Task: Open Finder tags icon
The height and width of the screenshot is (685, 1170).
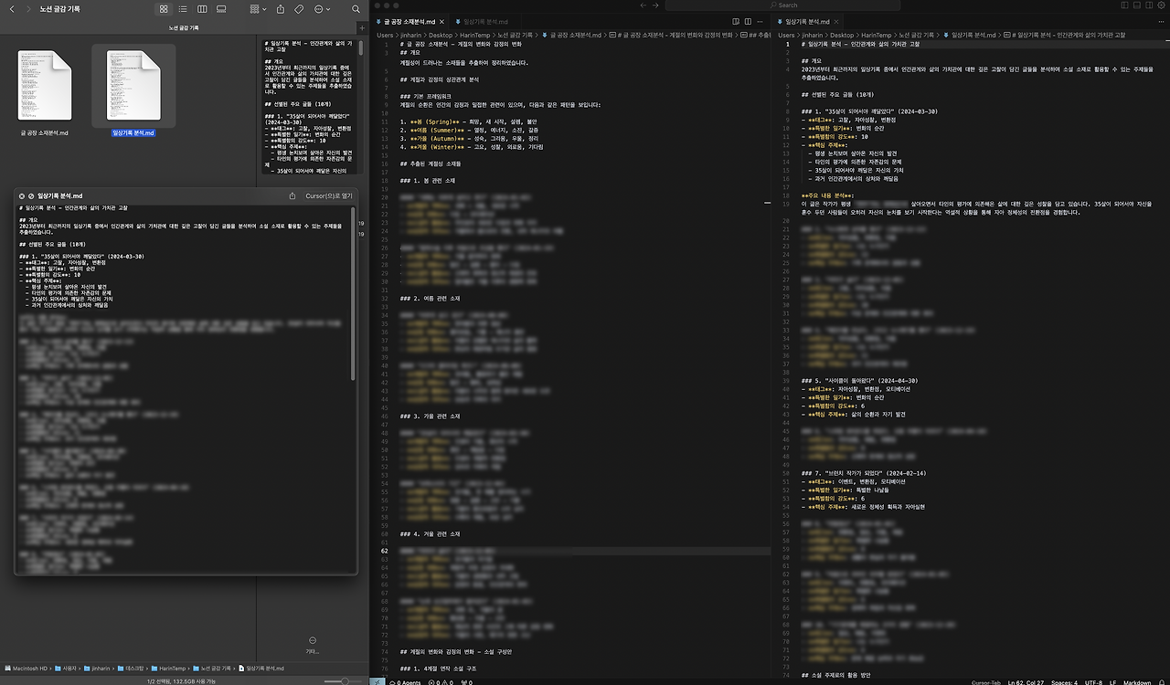Action: tap(299, 9)
